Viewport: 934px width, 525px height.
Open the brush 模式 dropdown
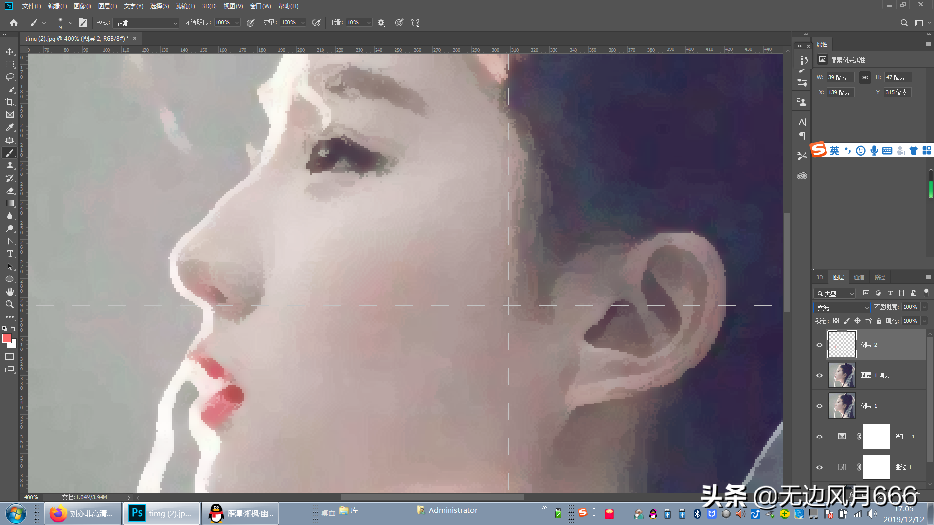click(146, 23)
